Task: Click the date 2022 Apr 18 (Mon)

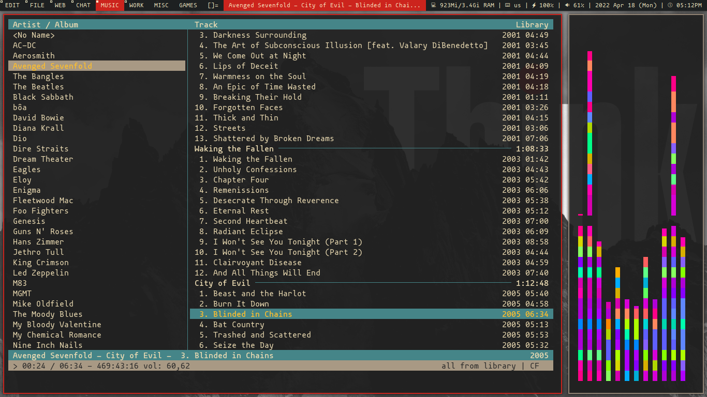Action: [626, 5]
